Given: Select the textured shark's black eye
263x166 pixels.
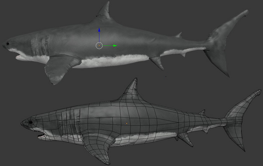Looking at the screenshot, I should (x=8, y=44).
